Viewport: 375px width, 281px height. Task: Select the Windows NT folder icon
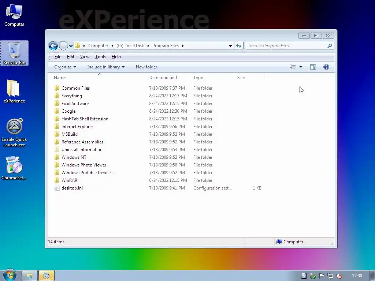pyautogui.click(x=57, y=157)
